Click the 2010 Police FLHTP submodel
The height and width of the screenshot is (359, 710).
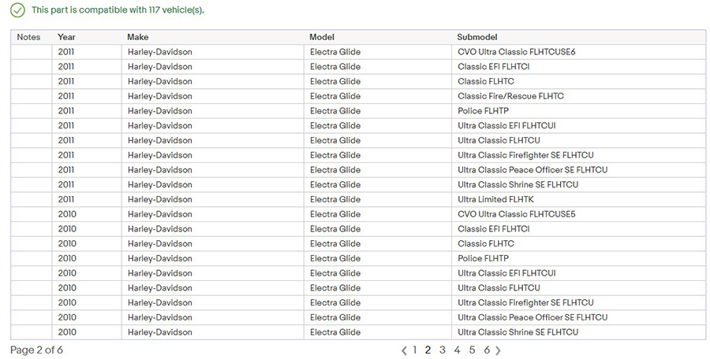coord(483,258)
